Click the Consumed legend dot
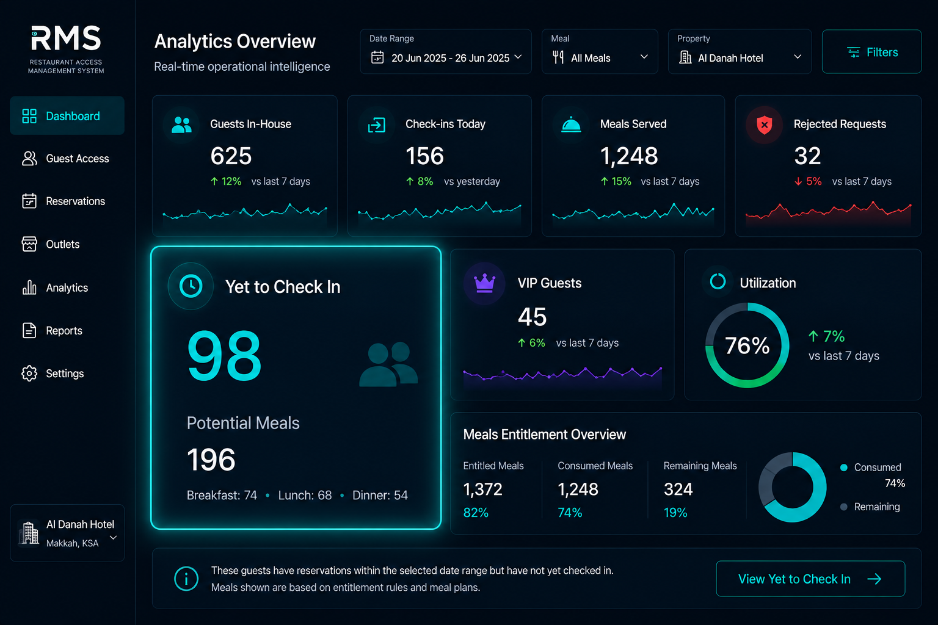The height and width of the screenshot is (625, 938). click(843, 468)
